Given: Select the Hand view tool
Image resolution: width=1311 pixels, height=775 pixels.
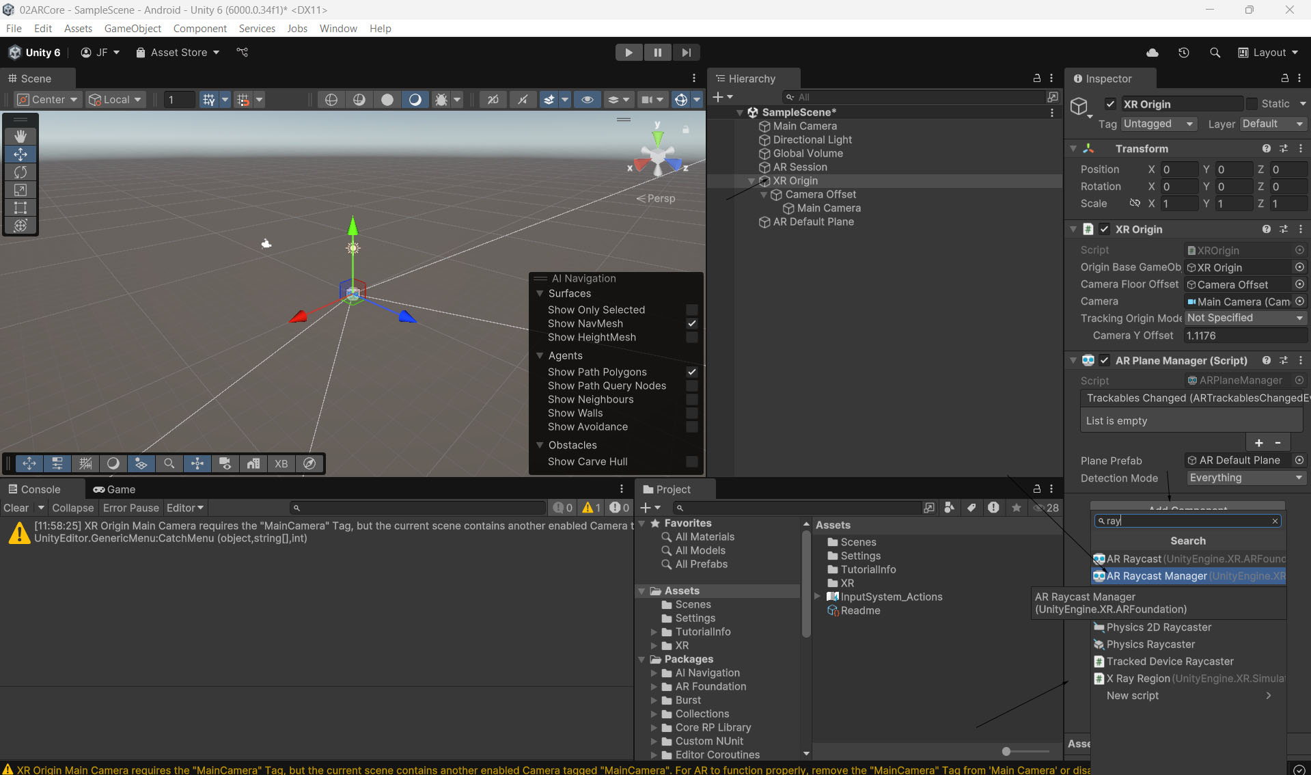Looking at the screenshot, I should 20,136.
